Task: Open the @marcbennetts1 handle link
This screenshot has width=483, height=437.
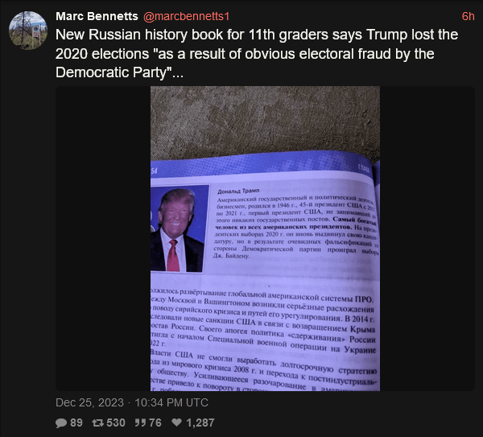Action: pos(187,16)
